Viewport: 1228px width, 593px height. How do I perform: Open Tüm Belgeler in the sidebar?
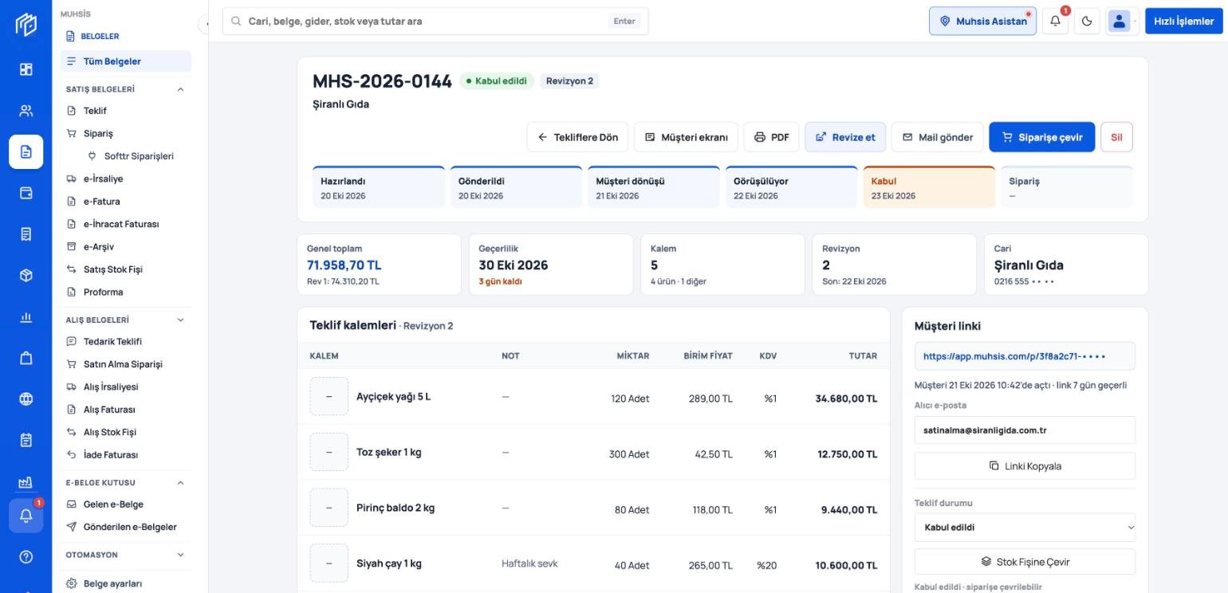[x=126, y=61]
